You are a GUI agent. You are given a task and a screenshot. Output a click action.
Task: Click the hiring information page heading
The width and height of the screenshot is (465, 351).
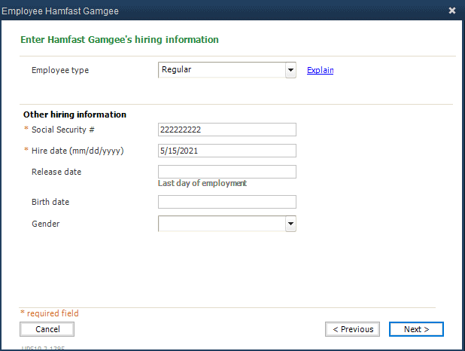click(x=120, y=39)
